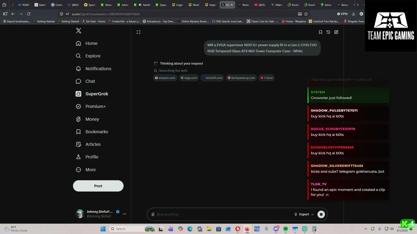Open the Expert mode dropdown
Image resolution: width=417 pixels, height=234 pixels.
pyautogui.click(x=304, y=214)
